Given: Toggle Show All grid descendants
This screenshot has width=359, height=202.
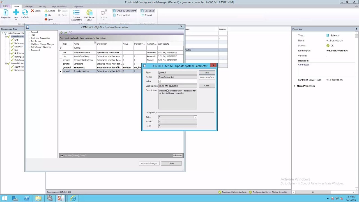Looking at the screenshot, I should click(147, 15).
